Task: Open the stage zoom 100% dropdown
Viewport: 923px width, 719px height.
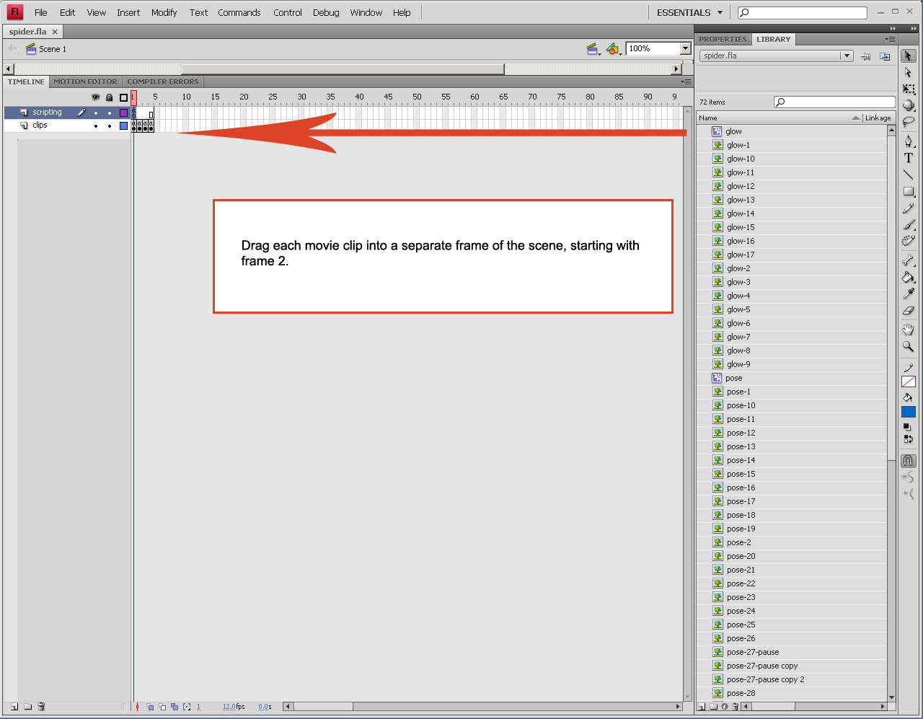Action: tap(686, 48)
